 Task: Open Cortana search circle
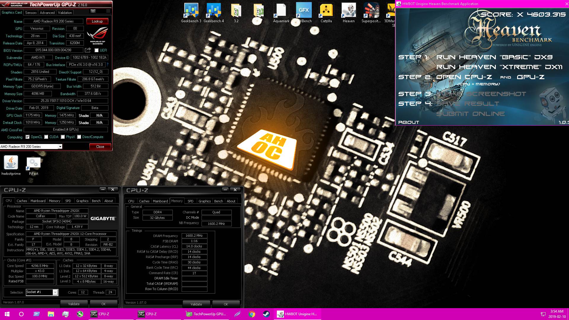tap(21, 314)
